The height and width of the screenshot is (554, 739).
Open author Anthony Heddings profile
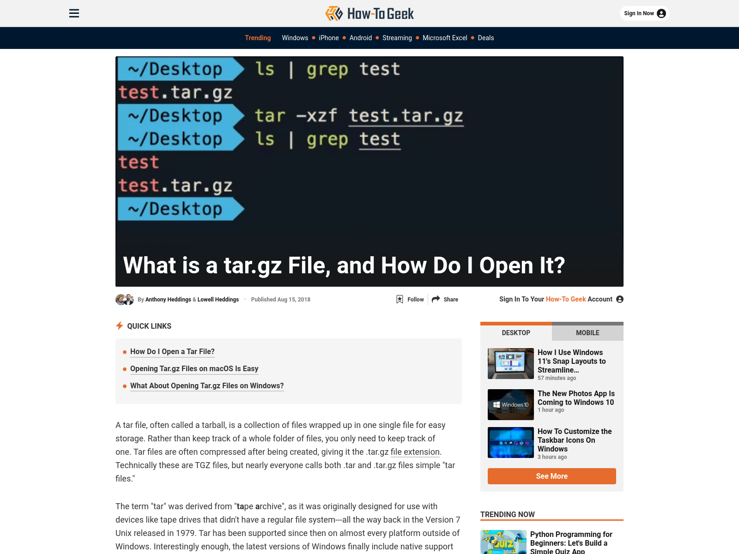pyautogui.click(x=168, y=300)
